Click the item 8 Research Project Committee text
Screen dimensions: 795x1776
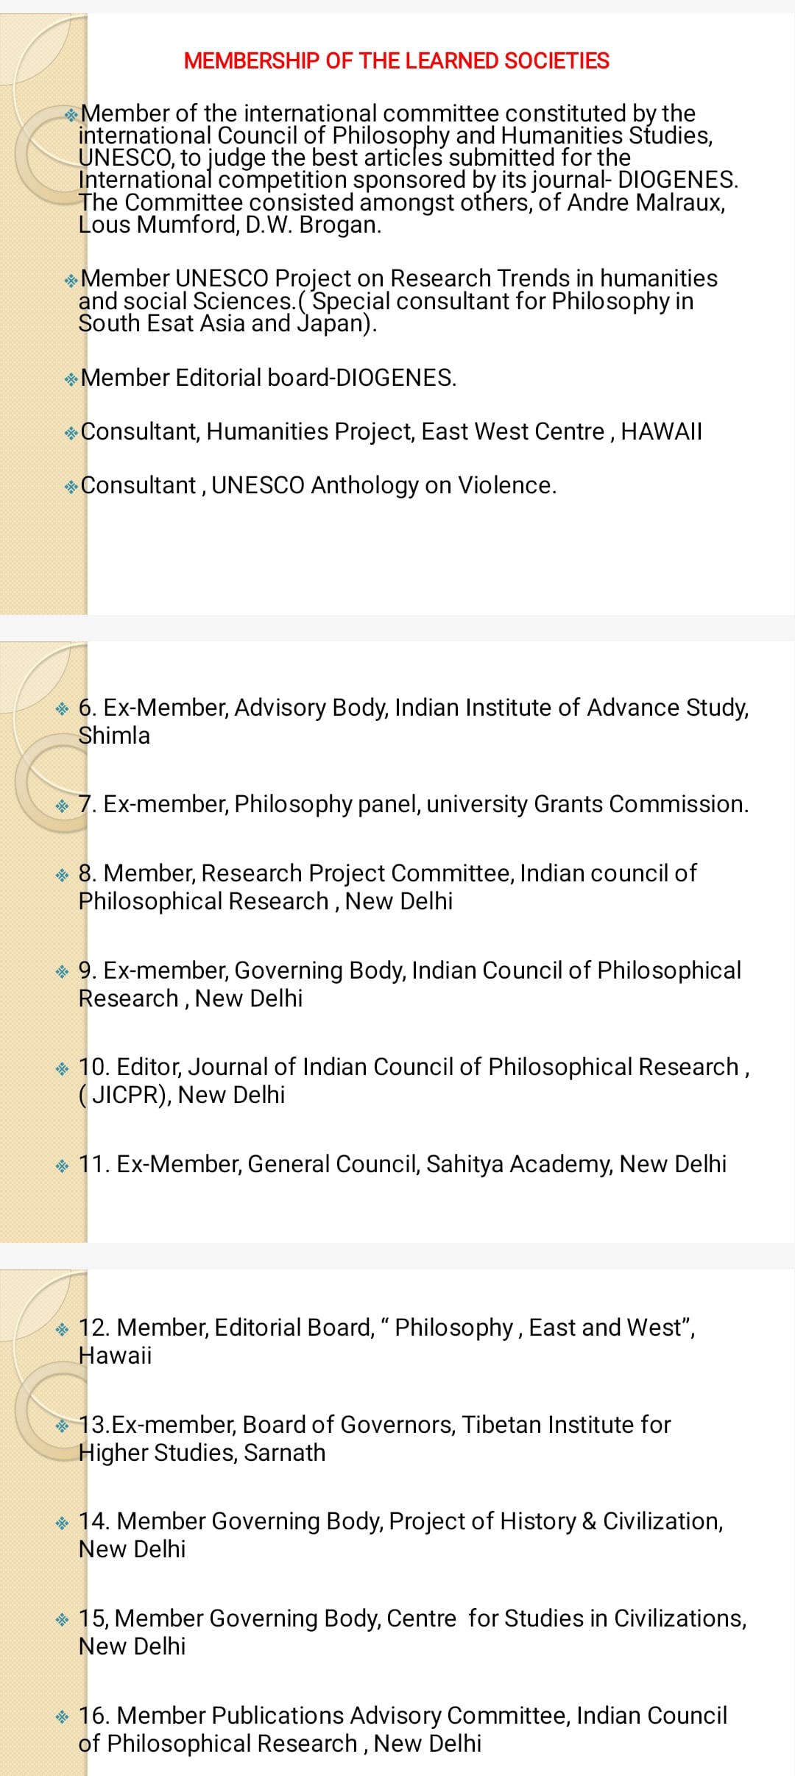(x=388, y=873)
